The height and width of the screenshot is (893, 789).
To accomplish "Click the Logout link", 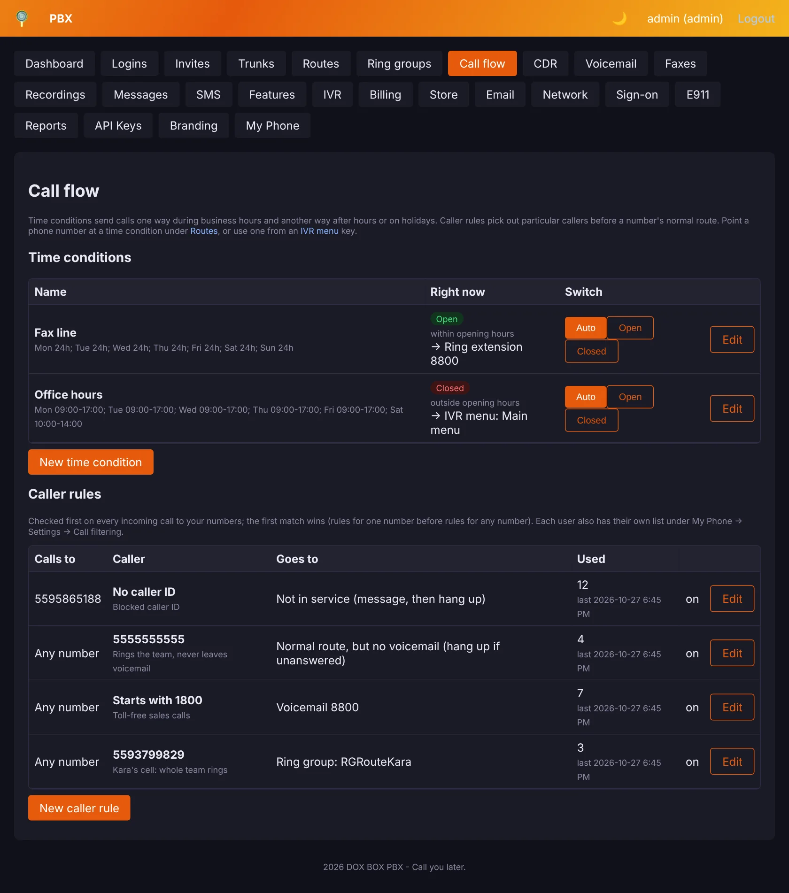I will [x=756, y=18].
